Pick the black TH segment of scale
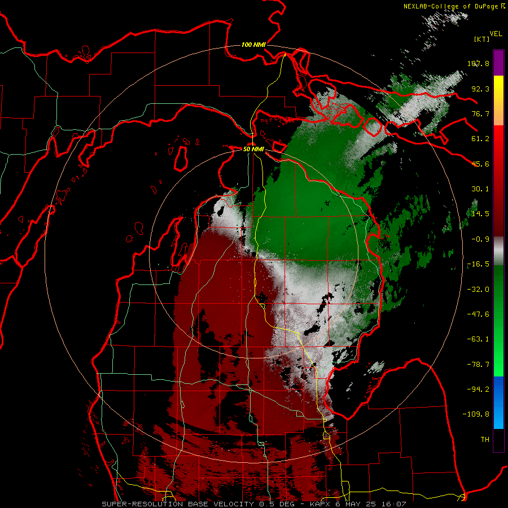The height and width of the screenshot is (508, 508). point(498,440)
